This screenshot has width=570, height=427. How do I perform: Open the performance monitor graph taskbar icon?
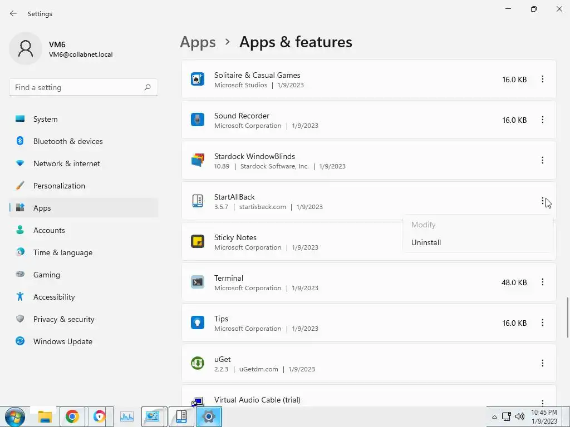click(127, 417)
